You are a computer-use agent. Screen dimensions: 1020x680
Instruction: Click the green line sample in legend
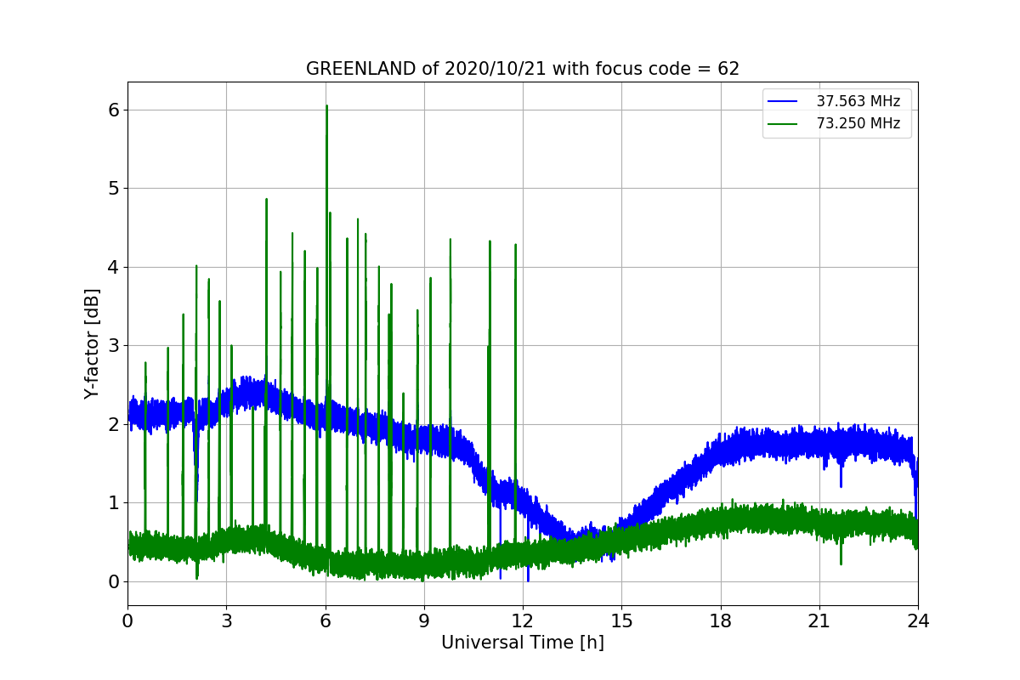pyautogui.click(x=784, y=123)
